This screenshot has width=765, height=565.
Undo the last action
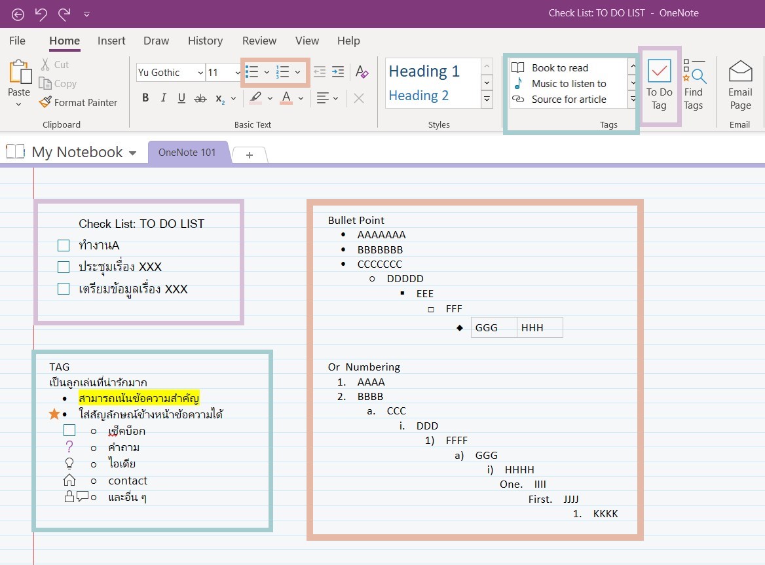[x=41, y=14]
